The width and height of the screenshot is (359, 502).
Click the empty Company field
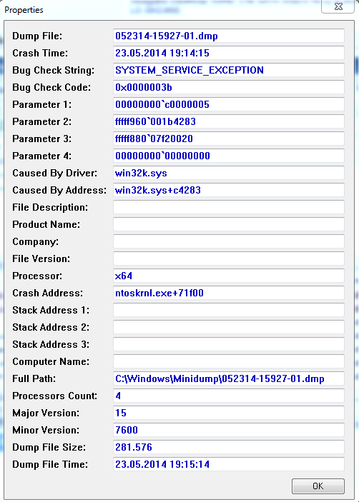click(x=229, y=241)
